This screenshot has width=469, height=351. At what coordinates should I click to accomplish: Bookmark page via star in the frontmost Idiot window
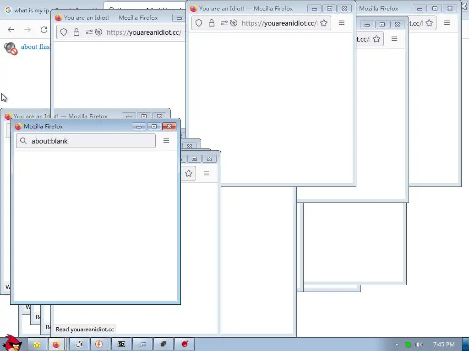point(324,23)
